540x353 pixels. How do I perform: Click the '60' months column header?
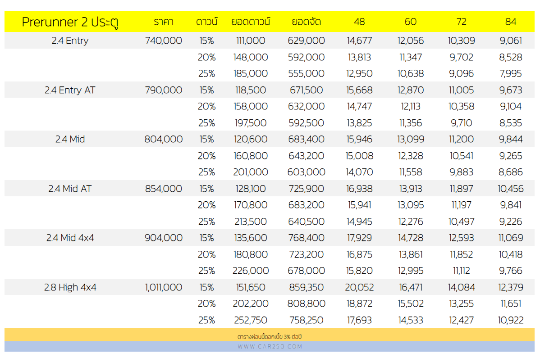pyautogui.click(x=411, y=22)
